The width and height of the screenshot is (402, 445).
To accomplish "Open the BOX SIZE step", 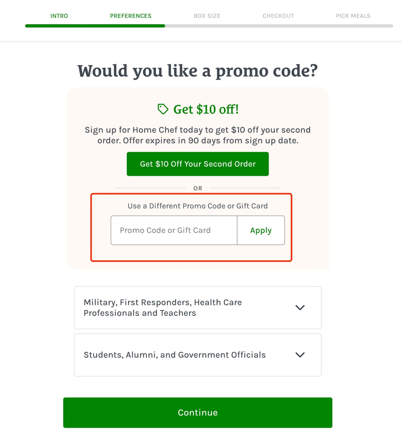I will 207,16.
